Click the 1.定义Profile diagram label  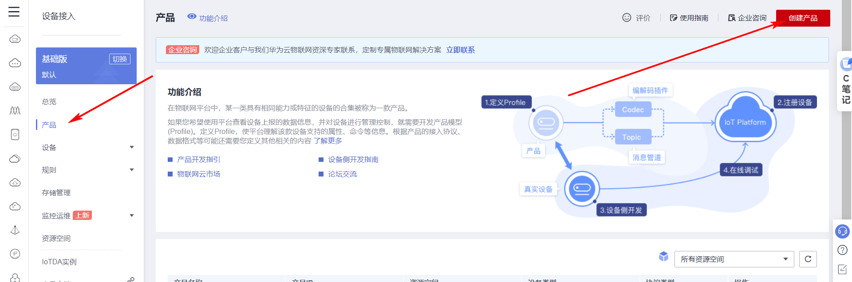[506, 102]
